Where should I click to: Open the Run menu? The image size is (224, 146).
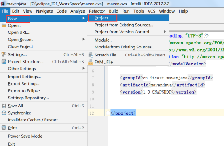pos(126,11)
